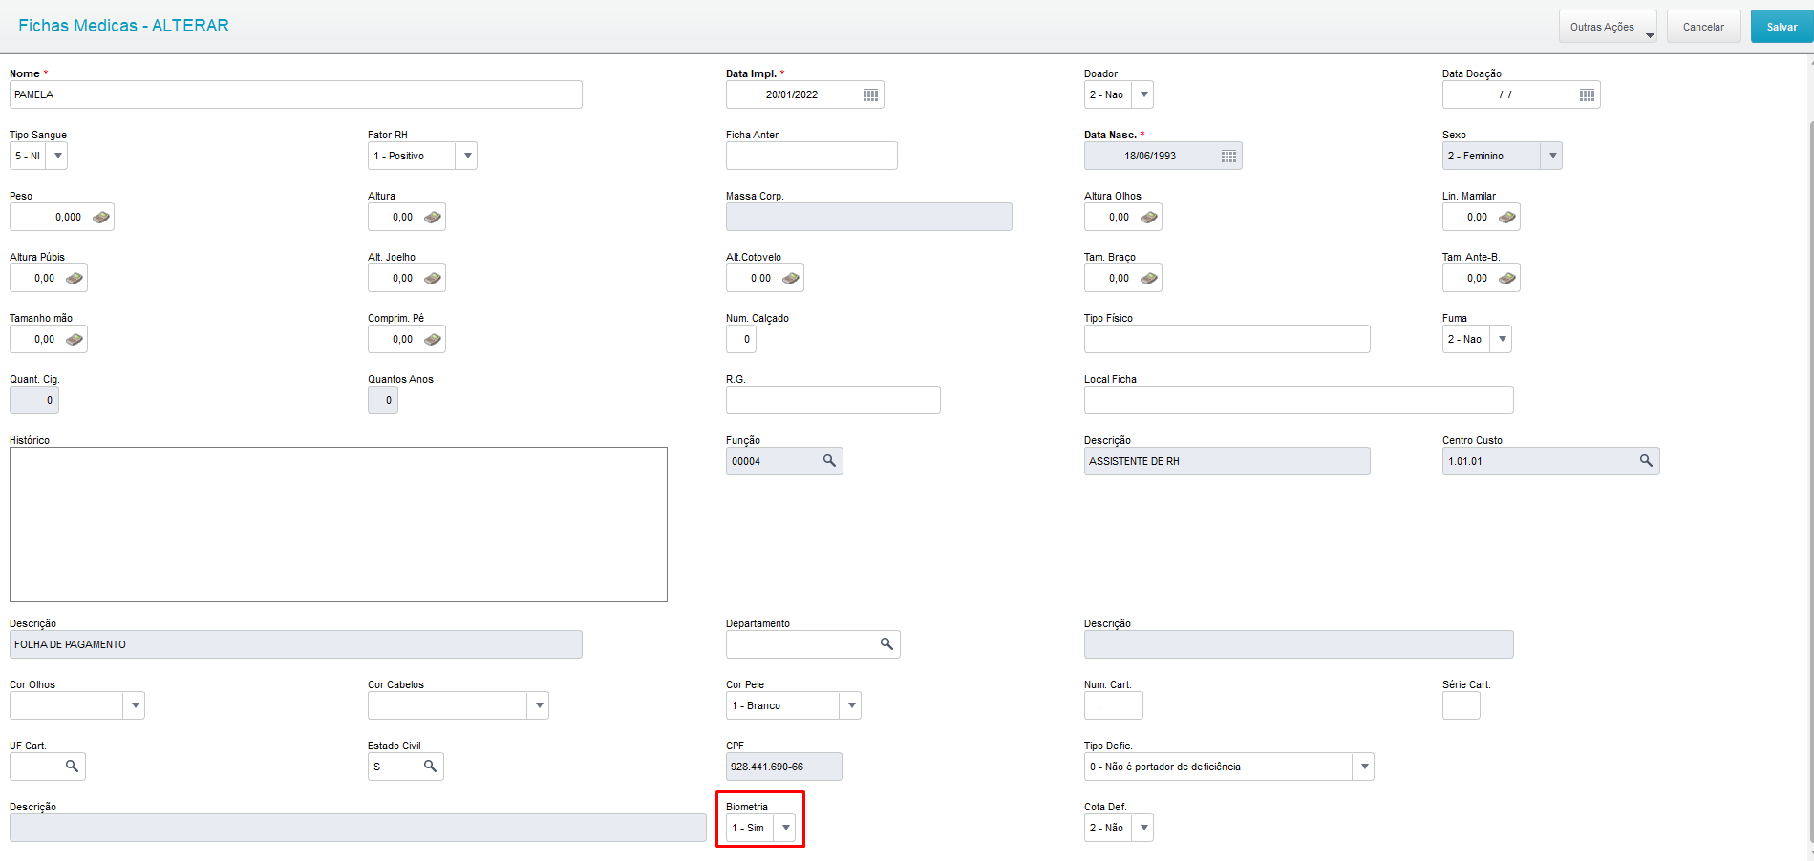Click the calculator icon next to Peso
The image size is (1814, 861).
click(100, 216)
